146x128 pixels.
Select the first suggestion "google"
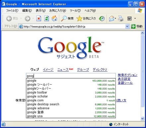71,81
